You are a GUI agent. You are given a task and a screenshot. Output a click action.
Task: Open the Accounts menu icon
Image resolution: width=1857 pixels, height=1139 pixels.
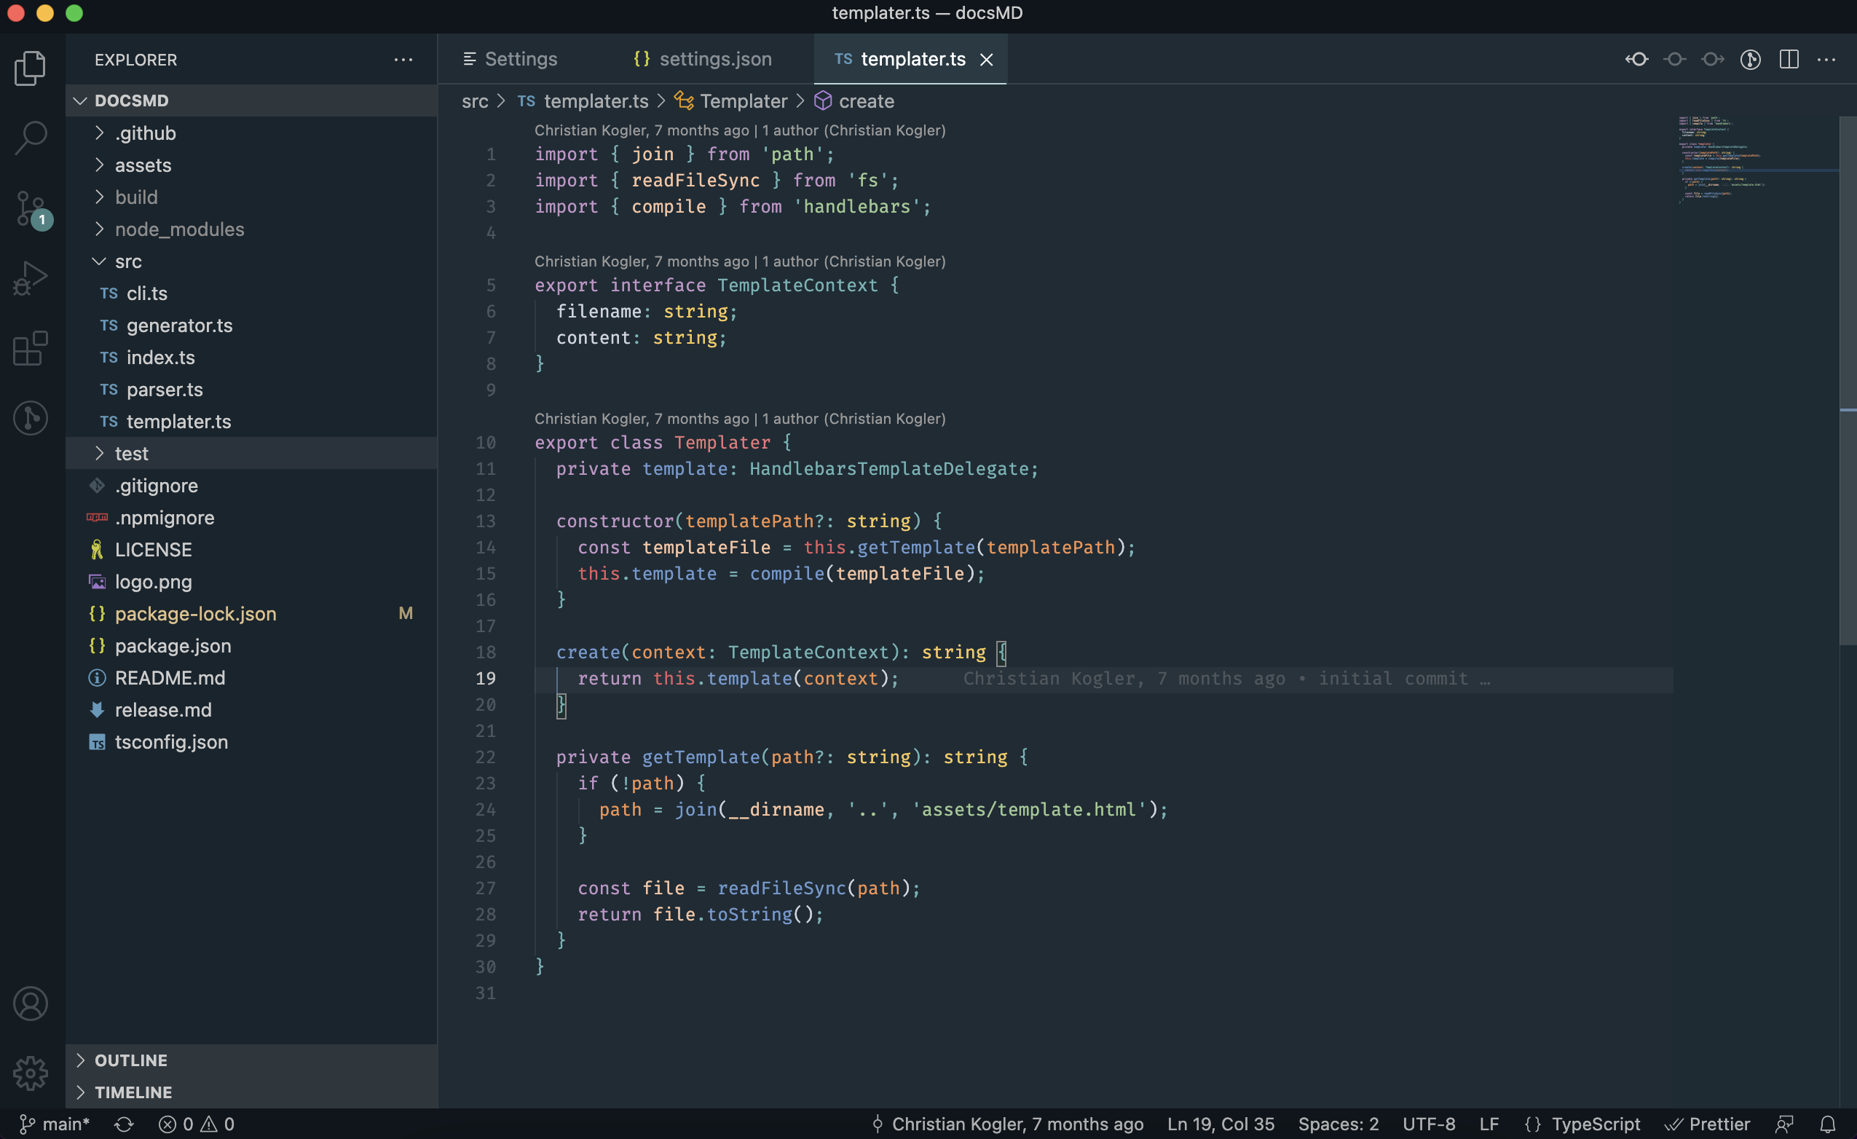point(30,1004)
